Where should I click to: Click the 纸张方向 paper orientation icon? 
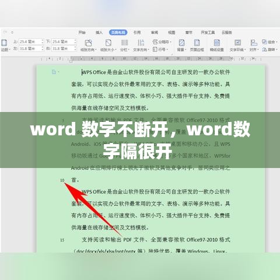pos(89,43)
